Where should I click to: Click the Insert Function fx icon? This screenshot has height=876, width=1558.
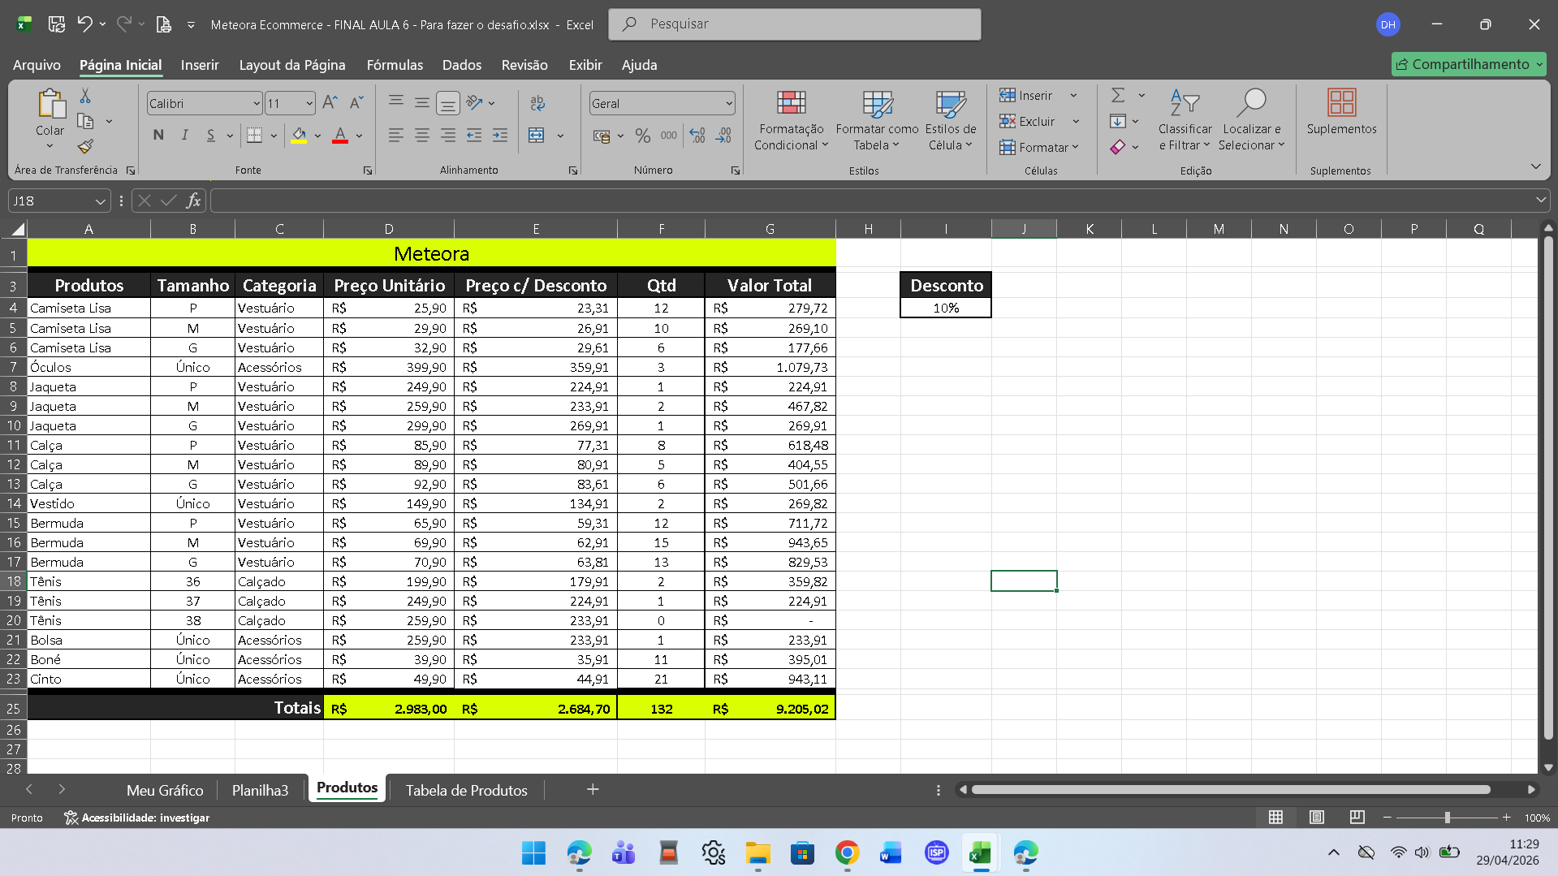pyautogui.click(x=193, y=201)
